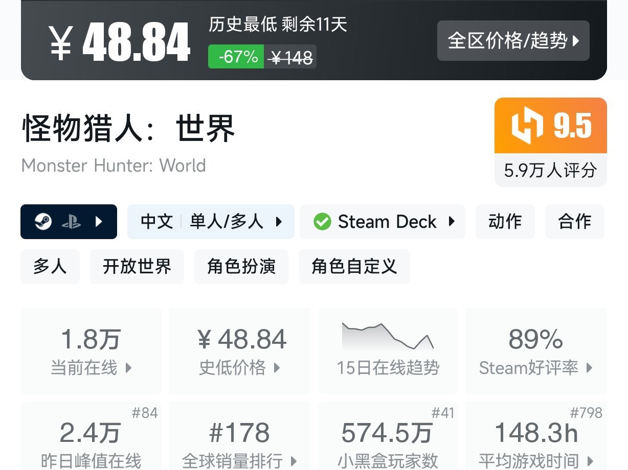The image size is (628, 470).
Task: Click the #84 rank label
Action: pos(145,413)
